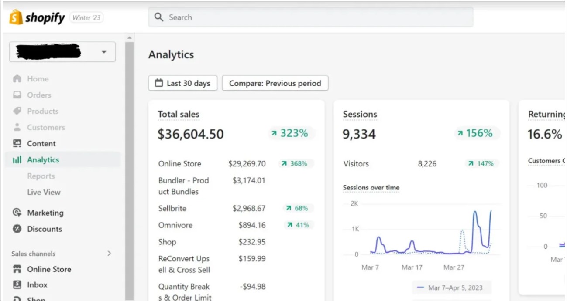Open the Sessions report heading link
This screenshot has height=301, width=567.
tap(360, 115)
